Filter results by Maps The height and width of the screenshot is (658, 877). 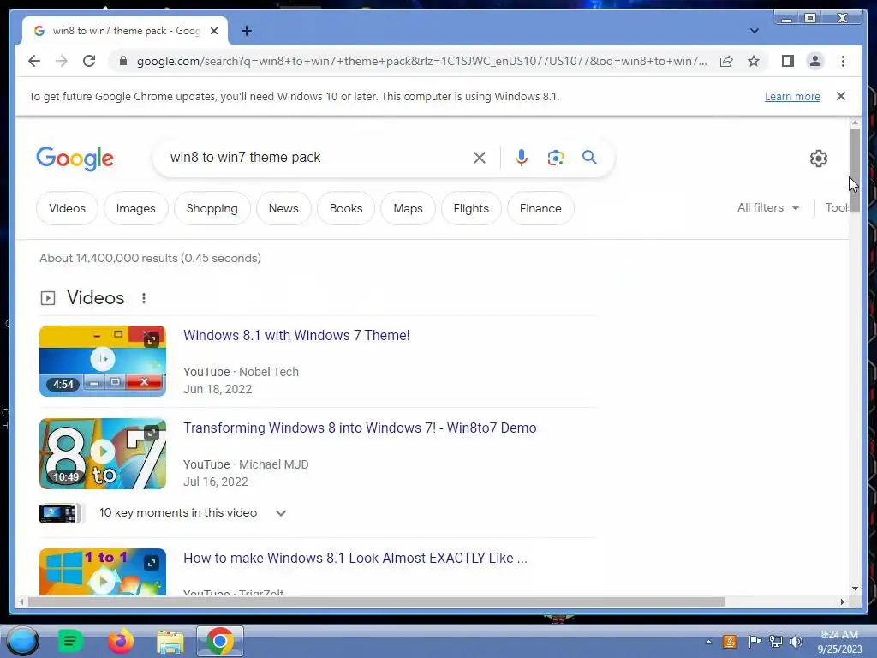pyautogui.click(x=408, y=208)
